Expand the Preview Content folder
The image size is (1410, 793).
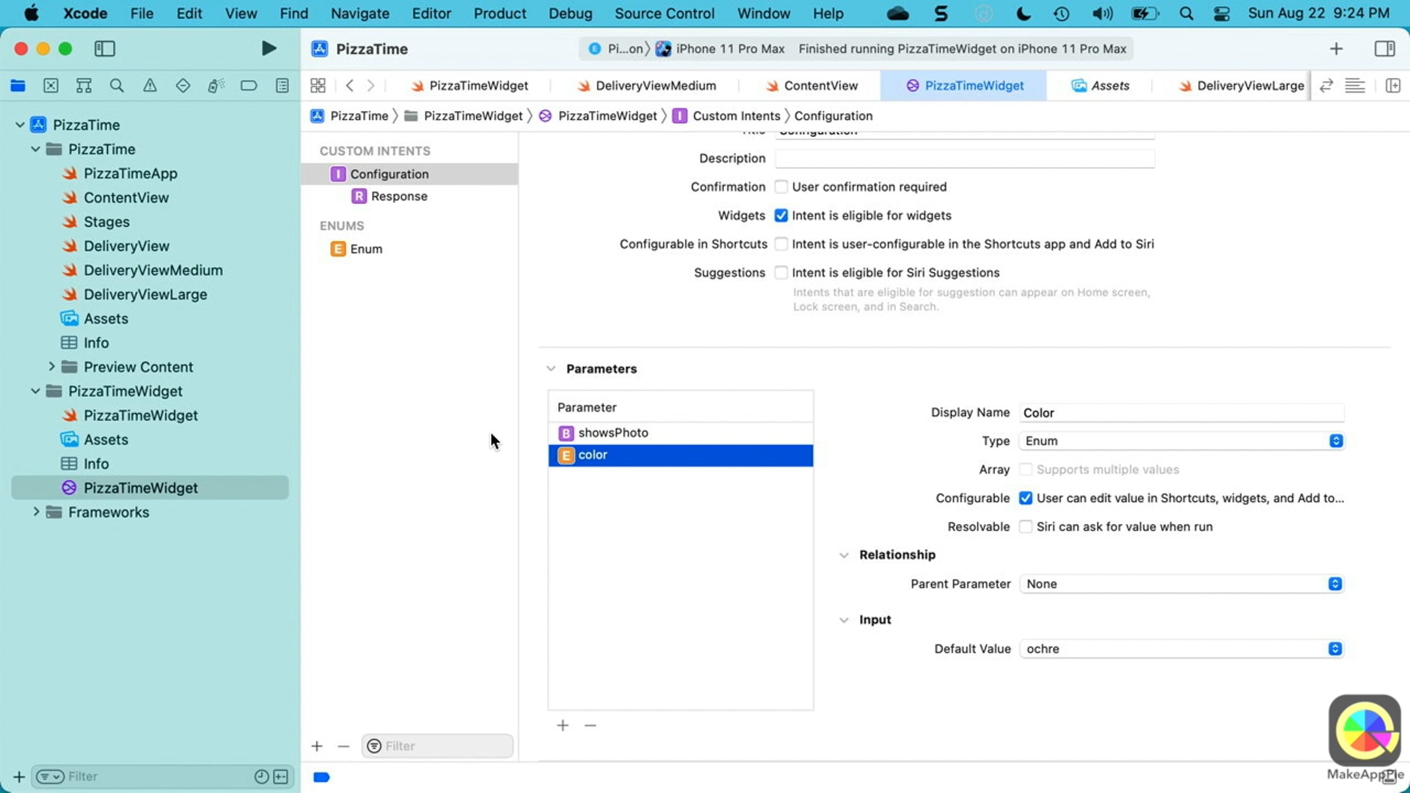tap(51, 367)
